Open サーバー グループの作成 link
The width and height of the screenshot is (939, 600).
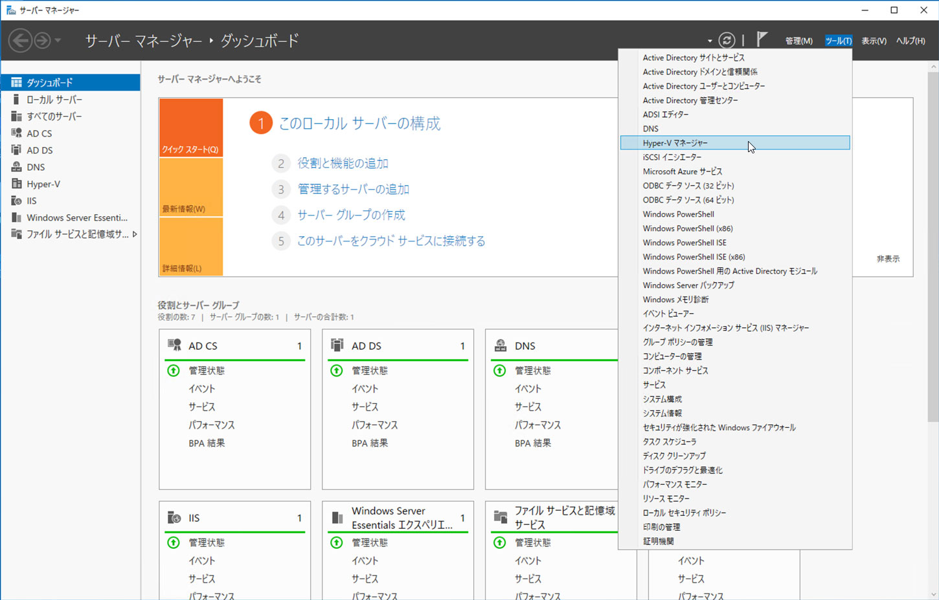[x=351, y=215]
